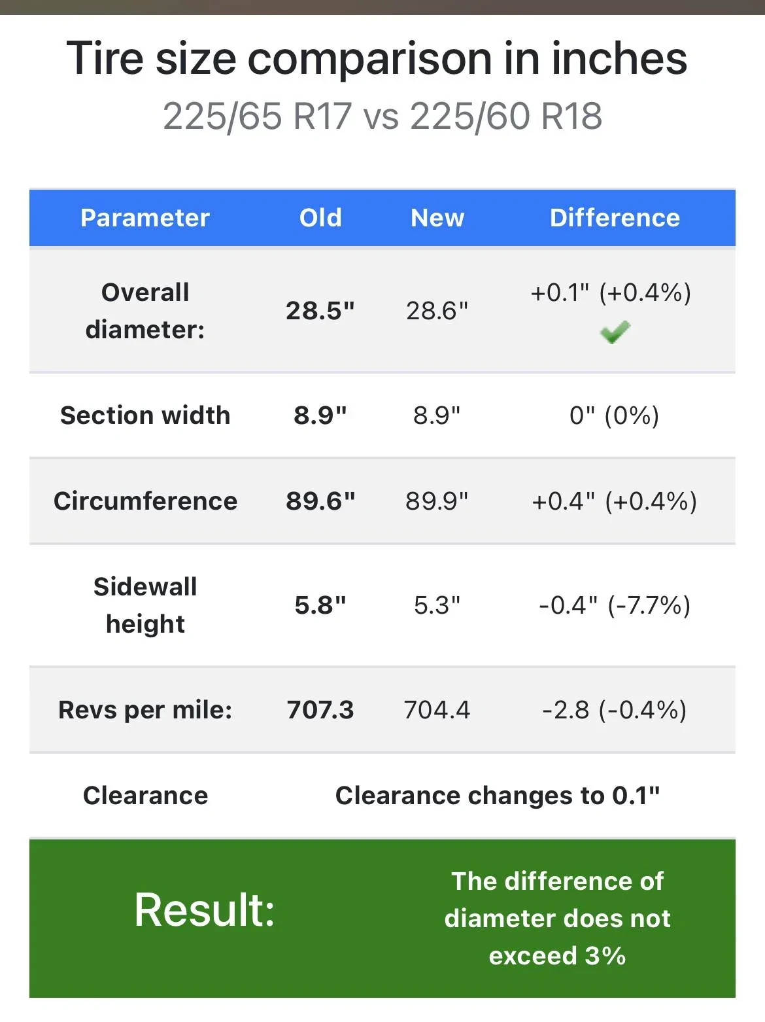Click the Difference column header

pos(615,218)
